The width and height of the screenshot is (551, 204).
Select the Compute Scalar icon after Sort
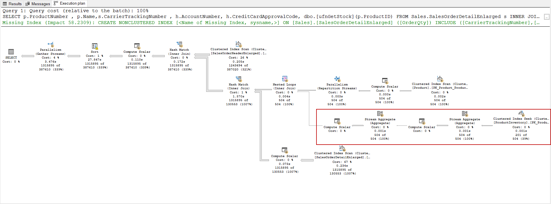point(137,46)
